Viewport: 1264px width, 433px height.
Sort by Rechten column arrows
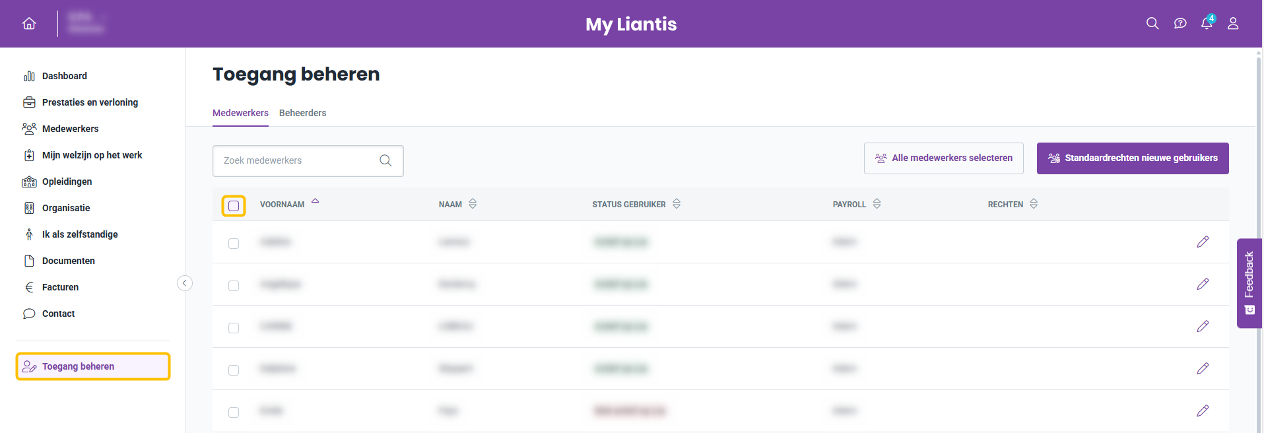point(1034,204)
